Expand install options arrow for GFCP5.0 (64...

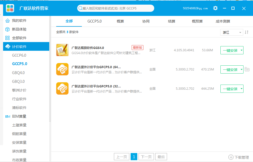[x=241, y=69]
